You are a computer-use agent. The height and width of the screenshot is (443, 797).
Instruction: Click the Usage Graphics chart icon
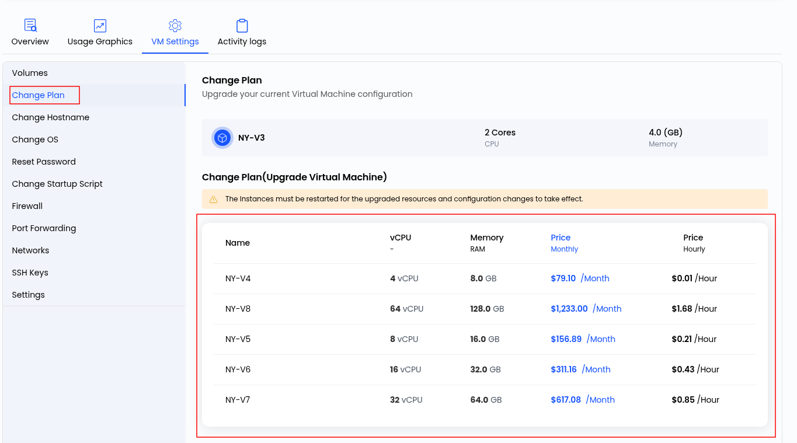coord(100,26)
